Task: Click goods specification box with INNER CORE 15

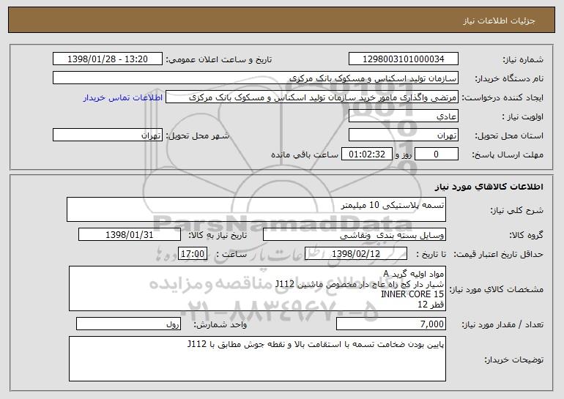Action: (x=257, y=288)
